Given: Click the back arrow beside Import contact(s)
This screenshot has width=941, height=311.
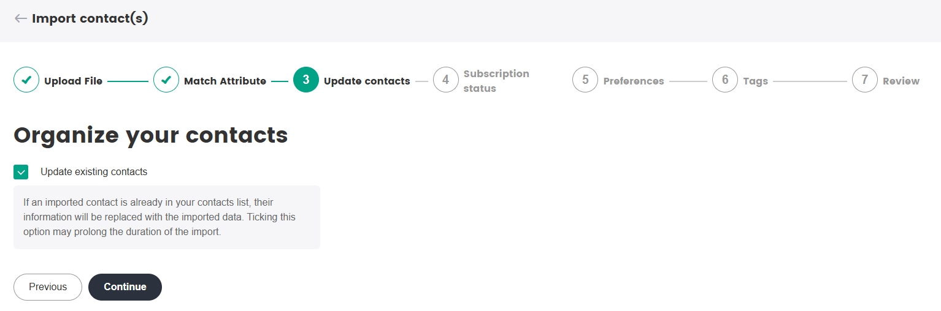Looking at the screenshot, I should point(21,18).
